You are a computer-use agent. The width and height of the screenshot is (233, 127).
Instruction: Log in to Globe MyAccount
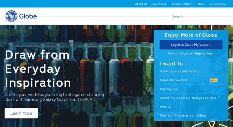pyautogui.click(x=191, y=45)
